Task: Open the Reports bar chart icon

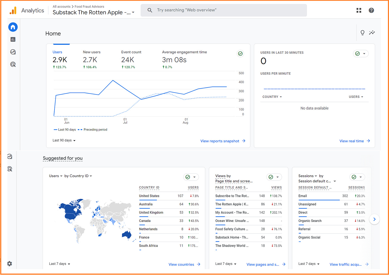Action: click(x=13, y=39)
